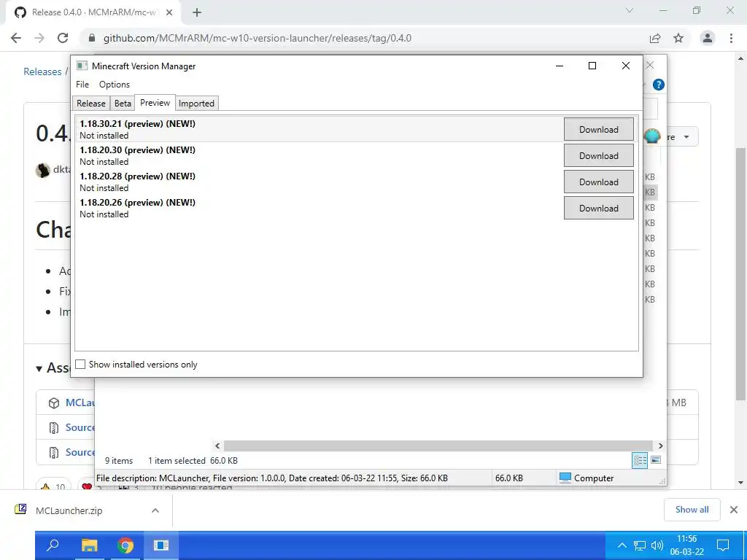Open the File menu in Version Manager
Image resolution: width=747 pixels, height=560 pixels.
(82, 85)
